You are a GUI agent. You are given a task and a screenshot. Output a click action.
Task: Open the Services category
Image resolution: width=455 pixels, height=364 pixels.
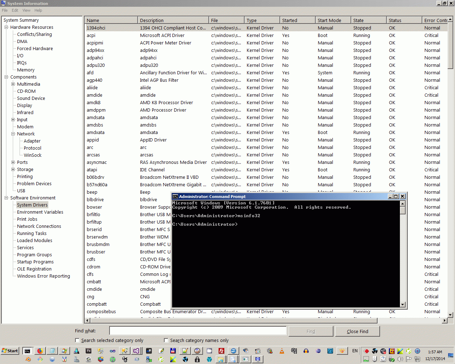coord(25,248)
